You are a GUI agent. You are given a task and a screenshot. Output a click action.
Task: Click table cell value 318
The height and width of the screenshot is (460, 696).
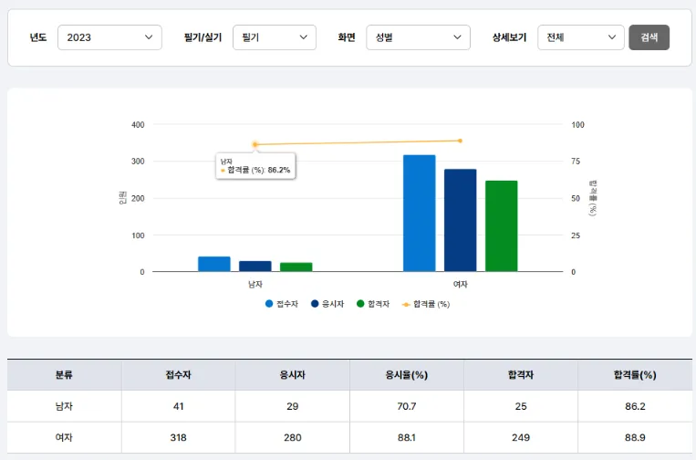179,437
